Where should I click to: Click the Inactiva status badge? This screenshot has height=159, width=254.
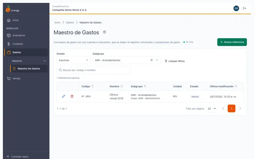195,97
